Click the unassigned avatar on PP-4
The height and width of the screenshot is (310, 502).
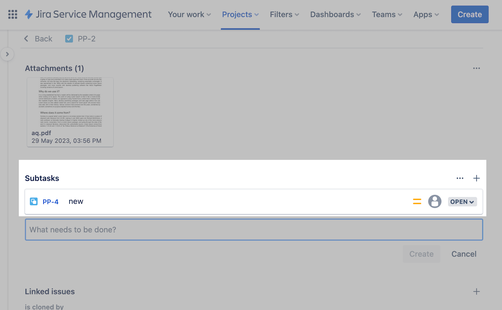(435, 202)
